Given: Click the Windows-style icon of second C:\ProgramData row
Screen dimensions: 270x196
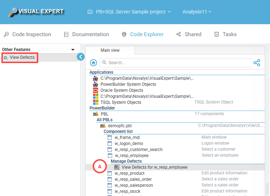Looking at the screenshot, I should pos(96,96).
